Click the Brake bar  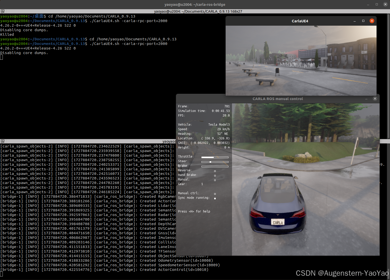[x=215, y=167]
